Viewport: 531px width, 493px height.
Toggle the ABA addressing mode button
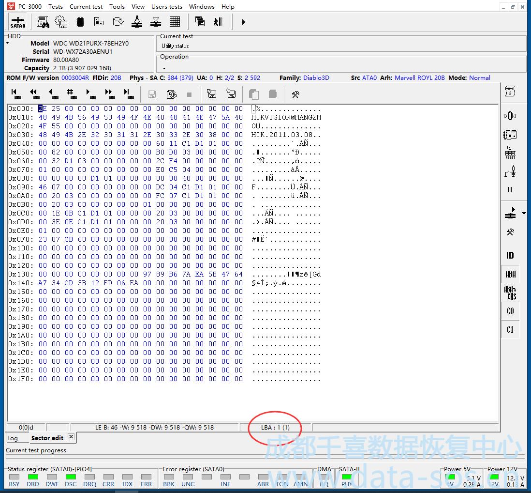[x=510, y=274]
